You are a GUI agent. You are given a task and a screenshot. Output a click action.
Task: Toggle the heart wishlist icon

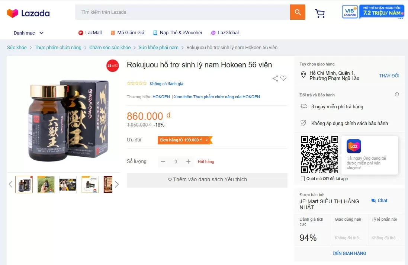(x=283, y=78)
